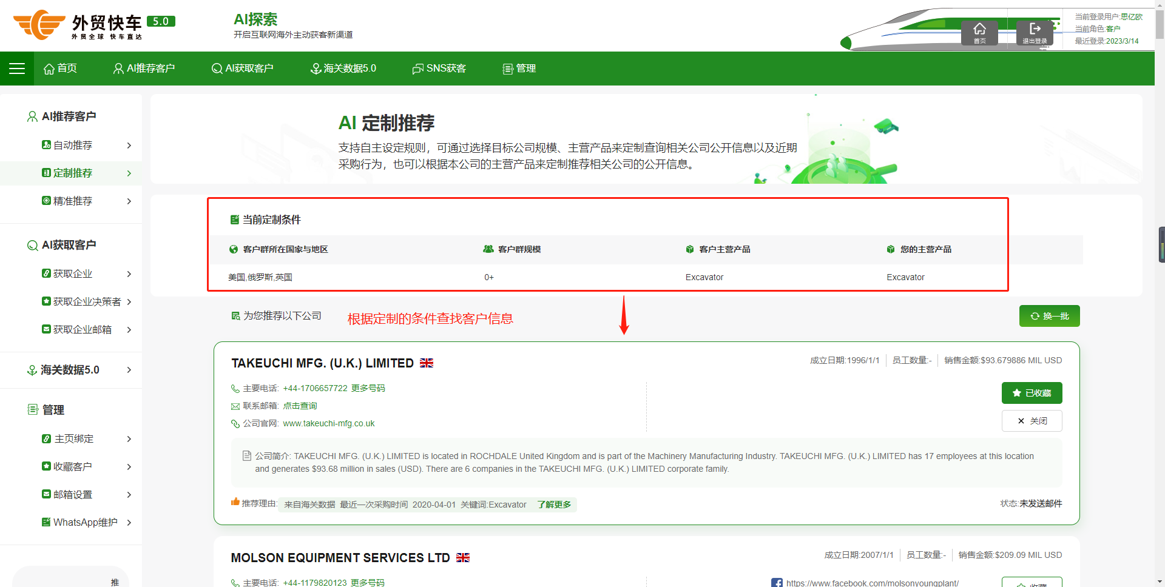Click 关闭 button on TAKEUCHI card
Screen dimensions: 1165x587
pos(1032,421)
